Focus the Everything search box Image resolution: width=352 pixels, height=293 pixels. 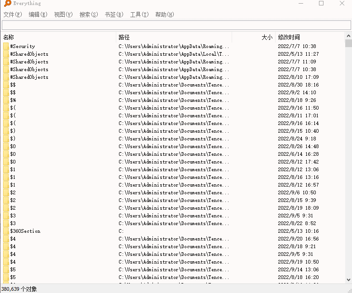(x=176, y=25)
